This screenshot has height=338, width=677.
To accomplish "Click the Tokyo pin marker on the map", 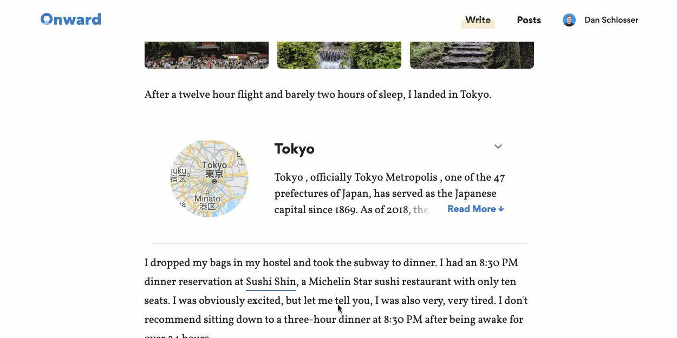I will [x=214, y=182].
